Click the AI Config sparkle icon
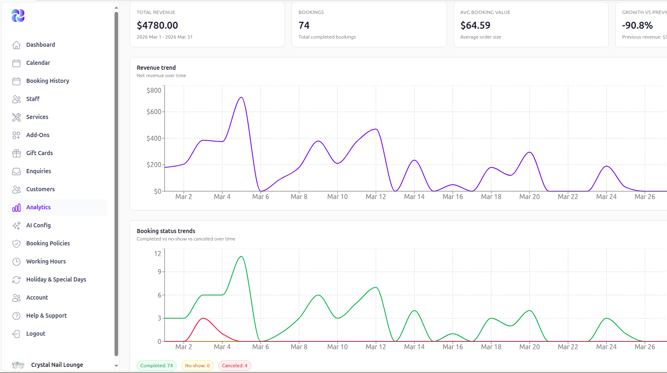Viewport: 667px width, 373px height. (16, 225)
